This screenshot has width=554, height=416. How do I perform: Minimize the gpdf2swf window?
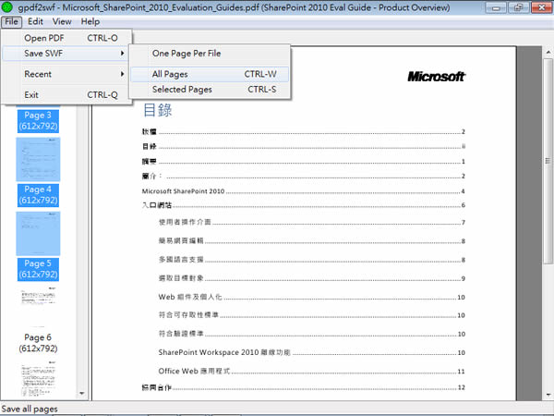[496, 7]
